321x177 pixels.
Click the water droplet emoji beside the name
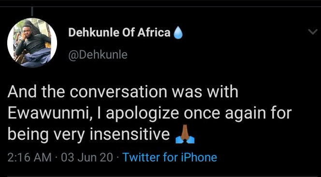click(178, 33)
